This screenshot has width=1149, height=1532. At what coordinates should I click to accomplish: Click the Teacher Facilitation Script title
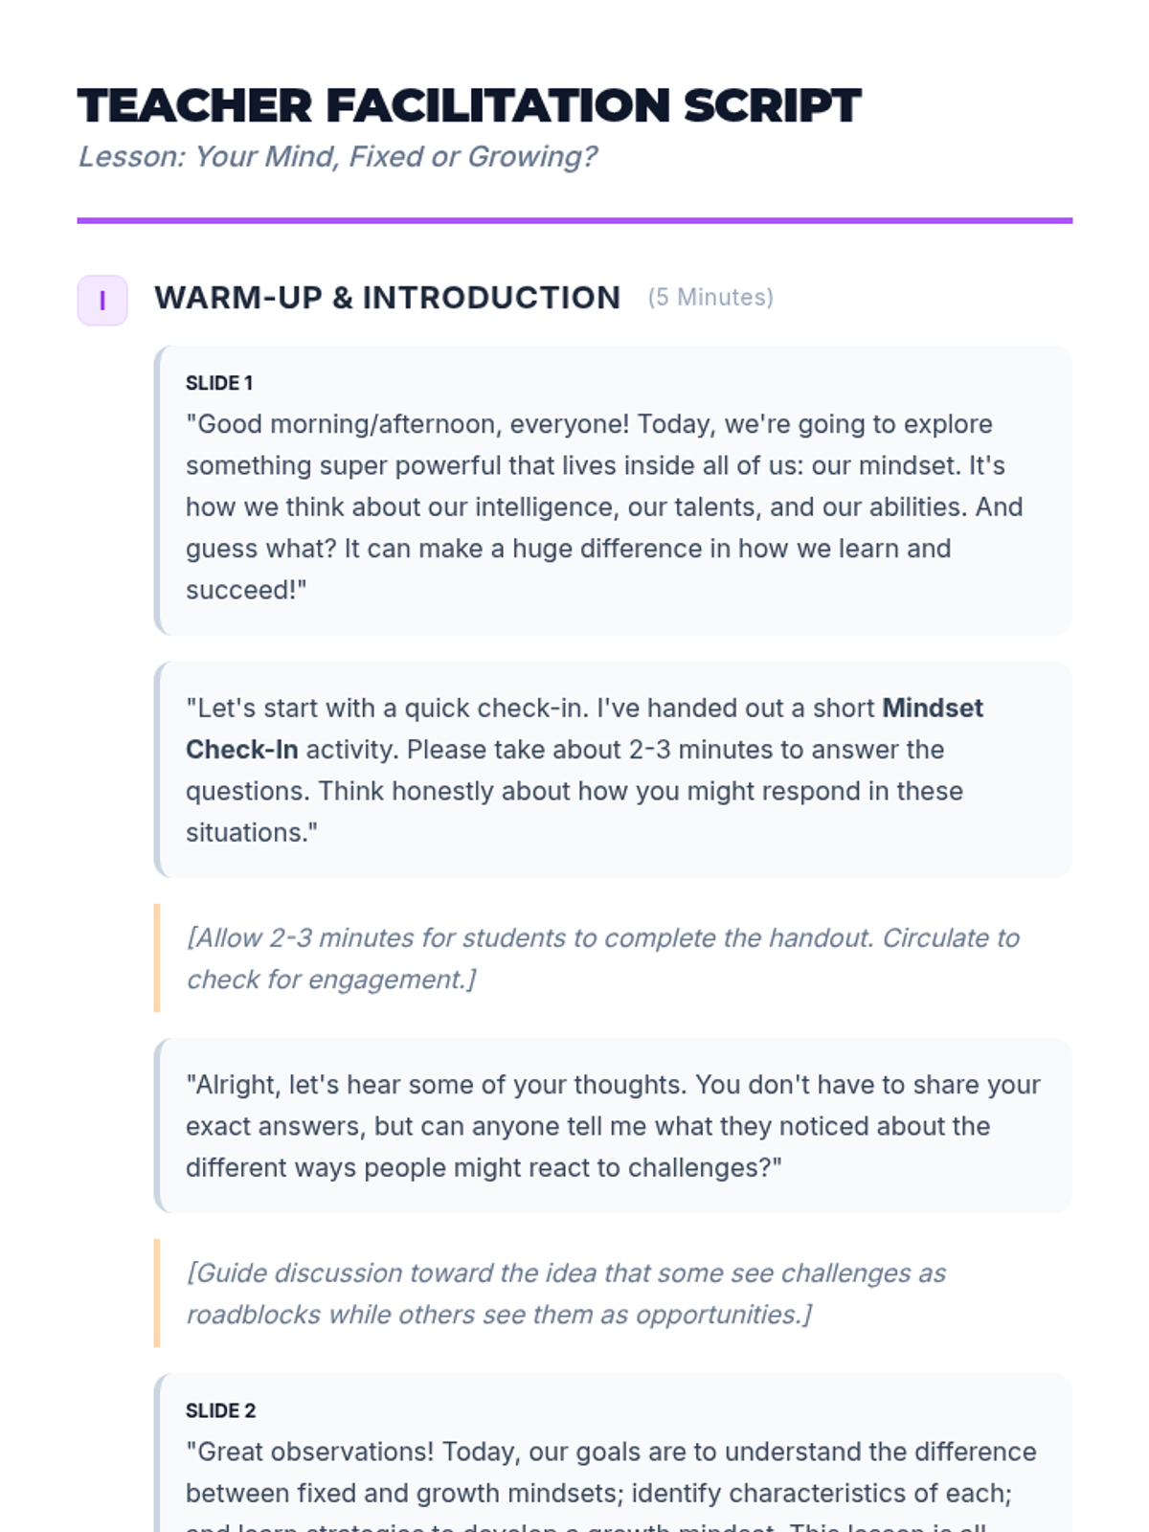pyautogui.click(x=469, y=105)
